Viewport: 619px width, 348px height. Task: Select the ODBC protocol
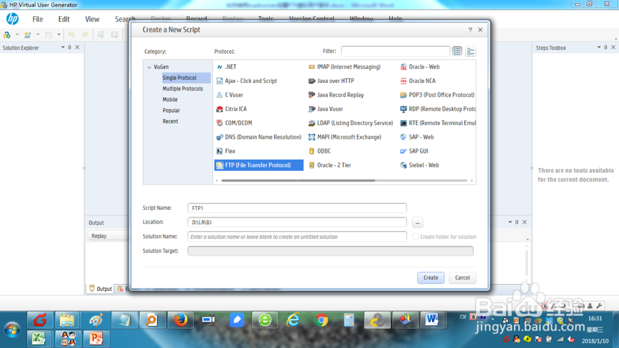[x=319, y=151]
